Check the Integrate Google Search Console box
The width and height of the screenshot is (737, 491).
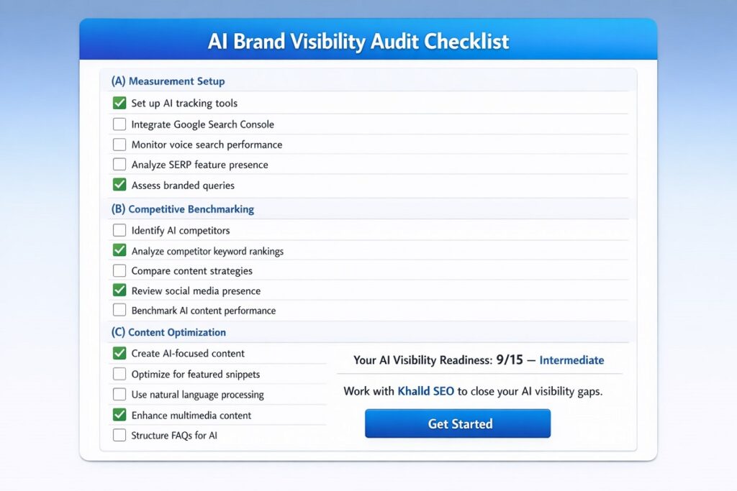[119, 124]
